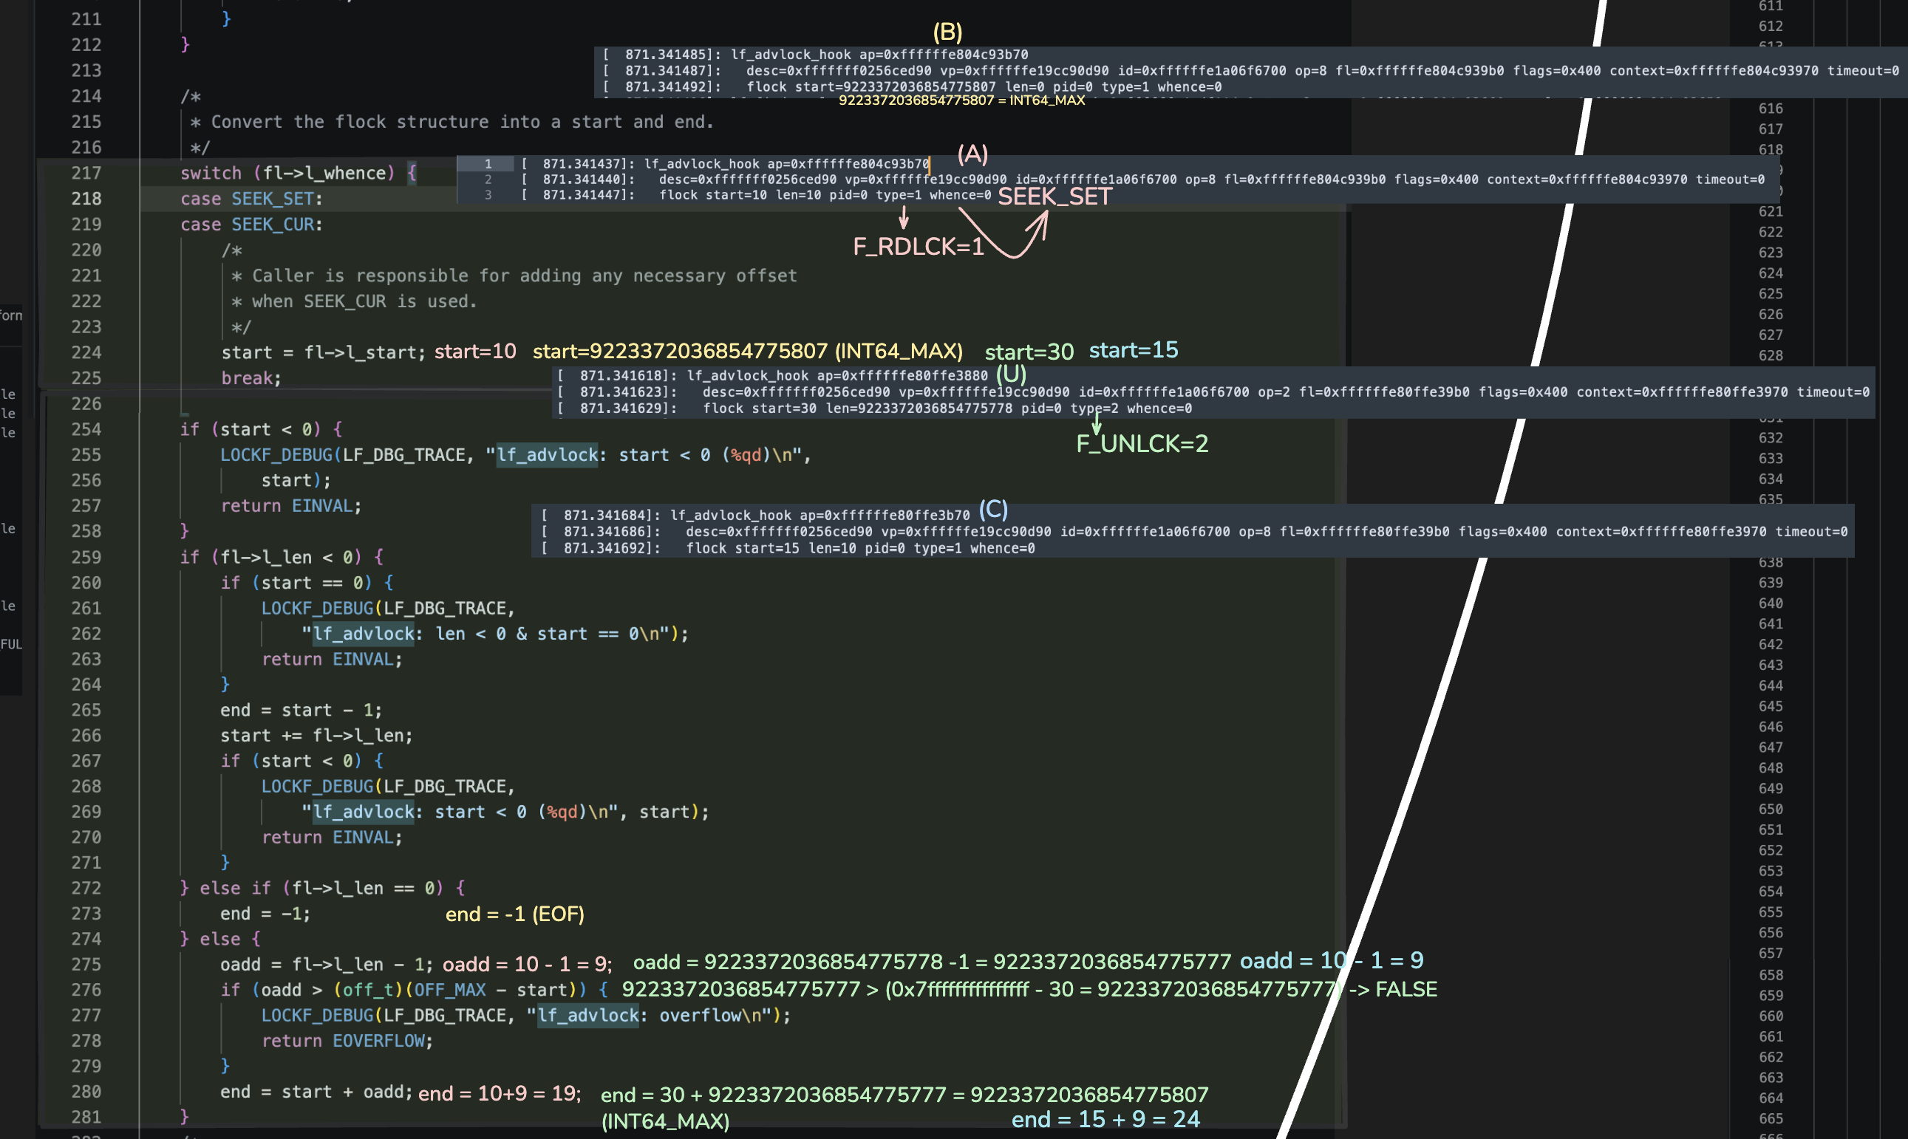Click 'return EINVAL;' on line 257
Screen dimensions: 1908x1139
(291, 506)
